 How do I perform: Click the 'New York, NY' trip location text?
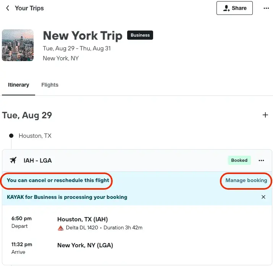pyautogui.click(x=61, y=58)
